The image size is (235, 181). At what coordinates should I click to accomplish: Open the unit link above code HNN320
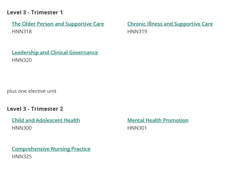click(55, 52)
